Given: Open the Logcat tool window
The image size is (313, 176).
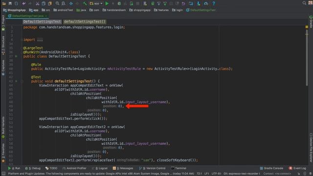Looking at the screenshot, I should point(100,168).
